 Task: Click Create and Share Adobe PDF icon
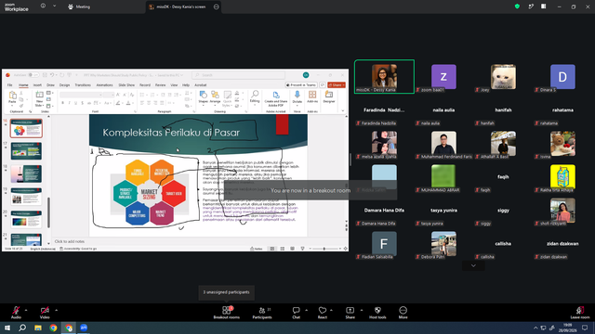[276, 95]
